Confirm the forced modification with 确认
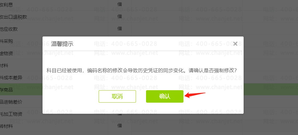Screen dimensions: 298x135 tap(164, 96)
